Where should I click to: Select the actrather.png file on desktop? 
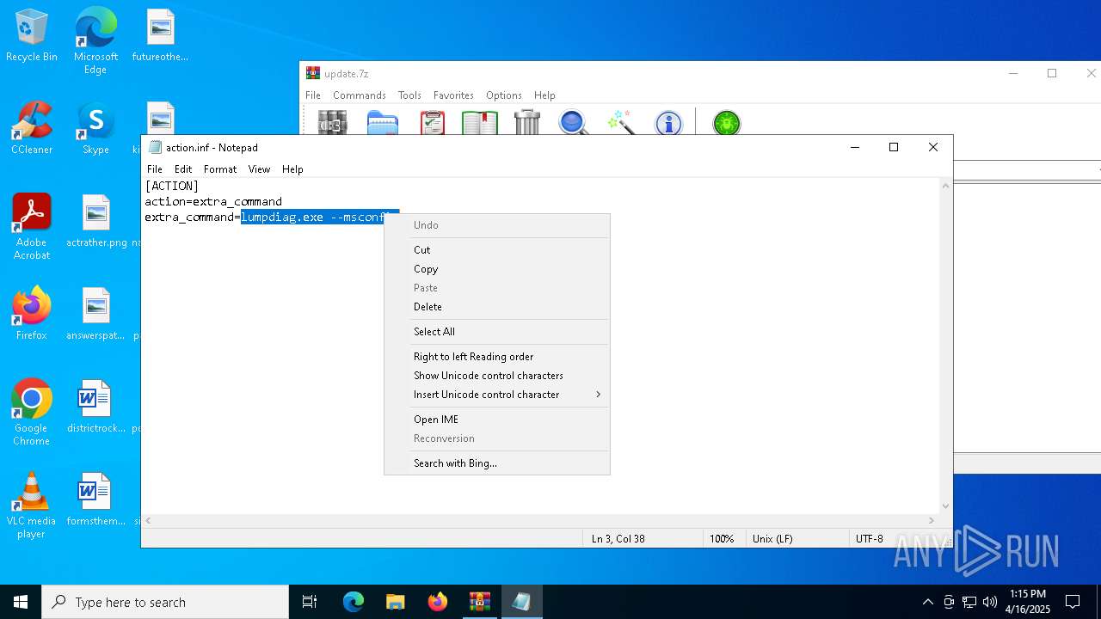tap(96, 222)
